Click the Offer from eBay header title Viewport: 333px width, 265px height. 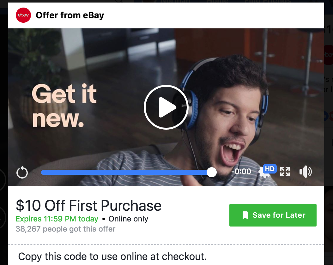click(70, 15)
